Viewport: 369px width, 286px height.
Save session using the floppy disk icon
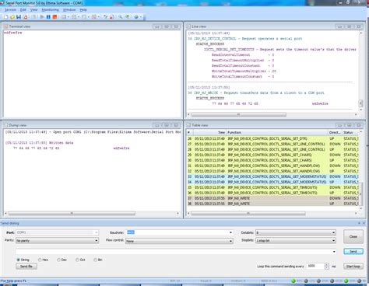(x=19, y=17)
